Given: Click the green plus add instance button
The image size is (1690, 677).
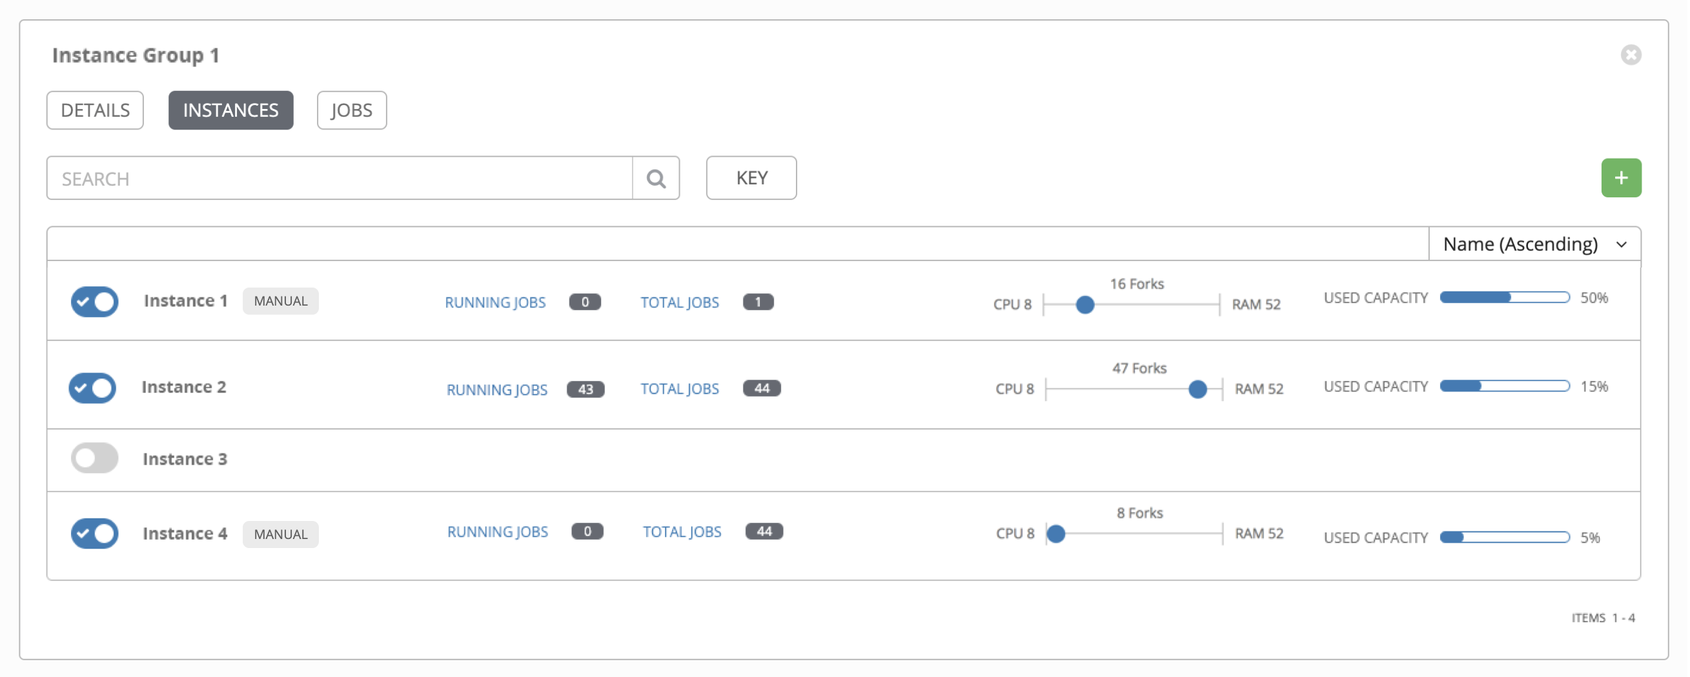Looking at the screenshot, I should (x=1620, y=177).
